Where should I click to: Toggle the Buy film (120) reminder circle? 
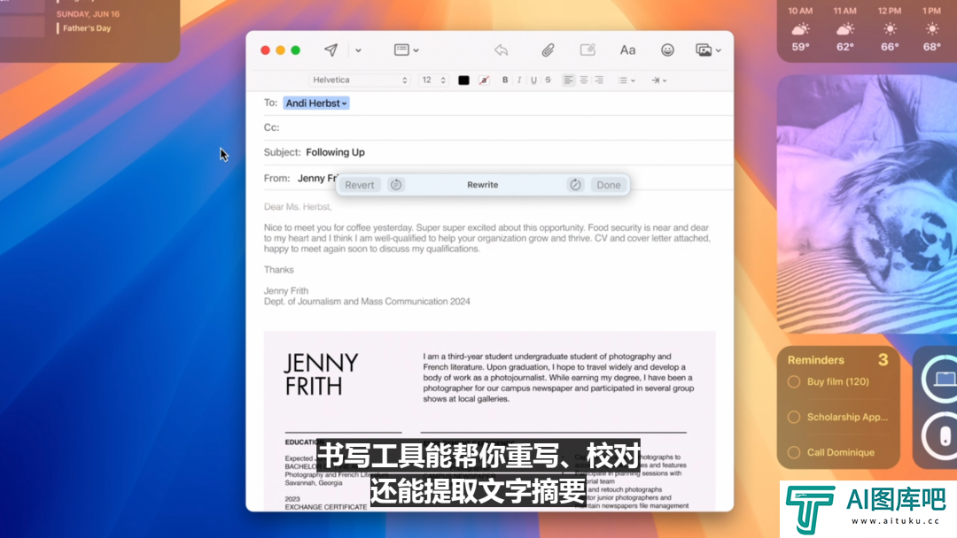(794, 382)
